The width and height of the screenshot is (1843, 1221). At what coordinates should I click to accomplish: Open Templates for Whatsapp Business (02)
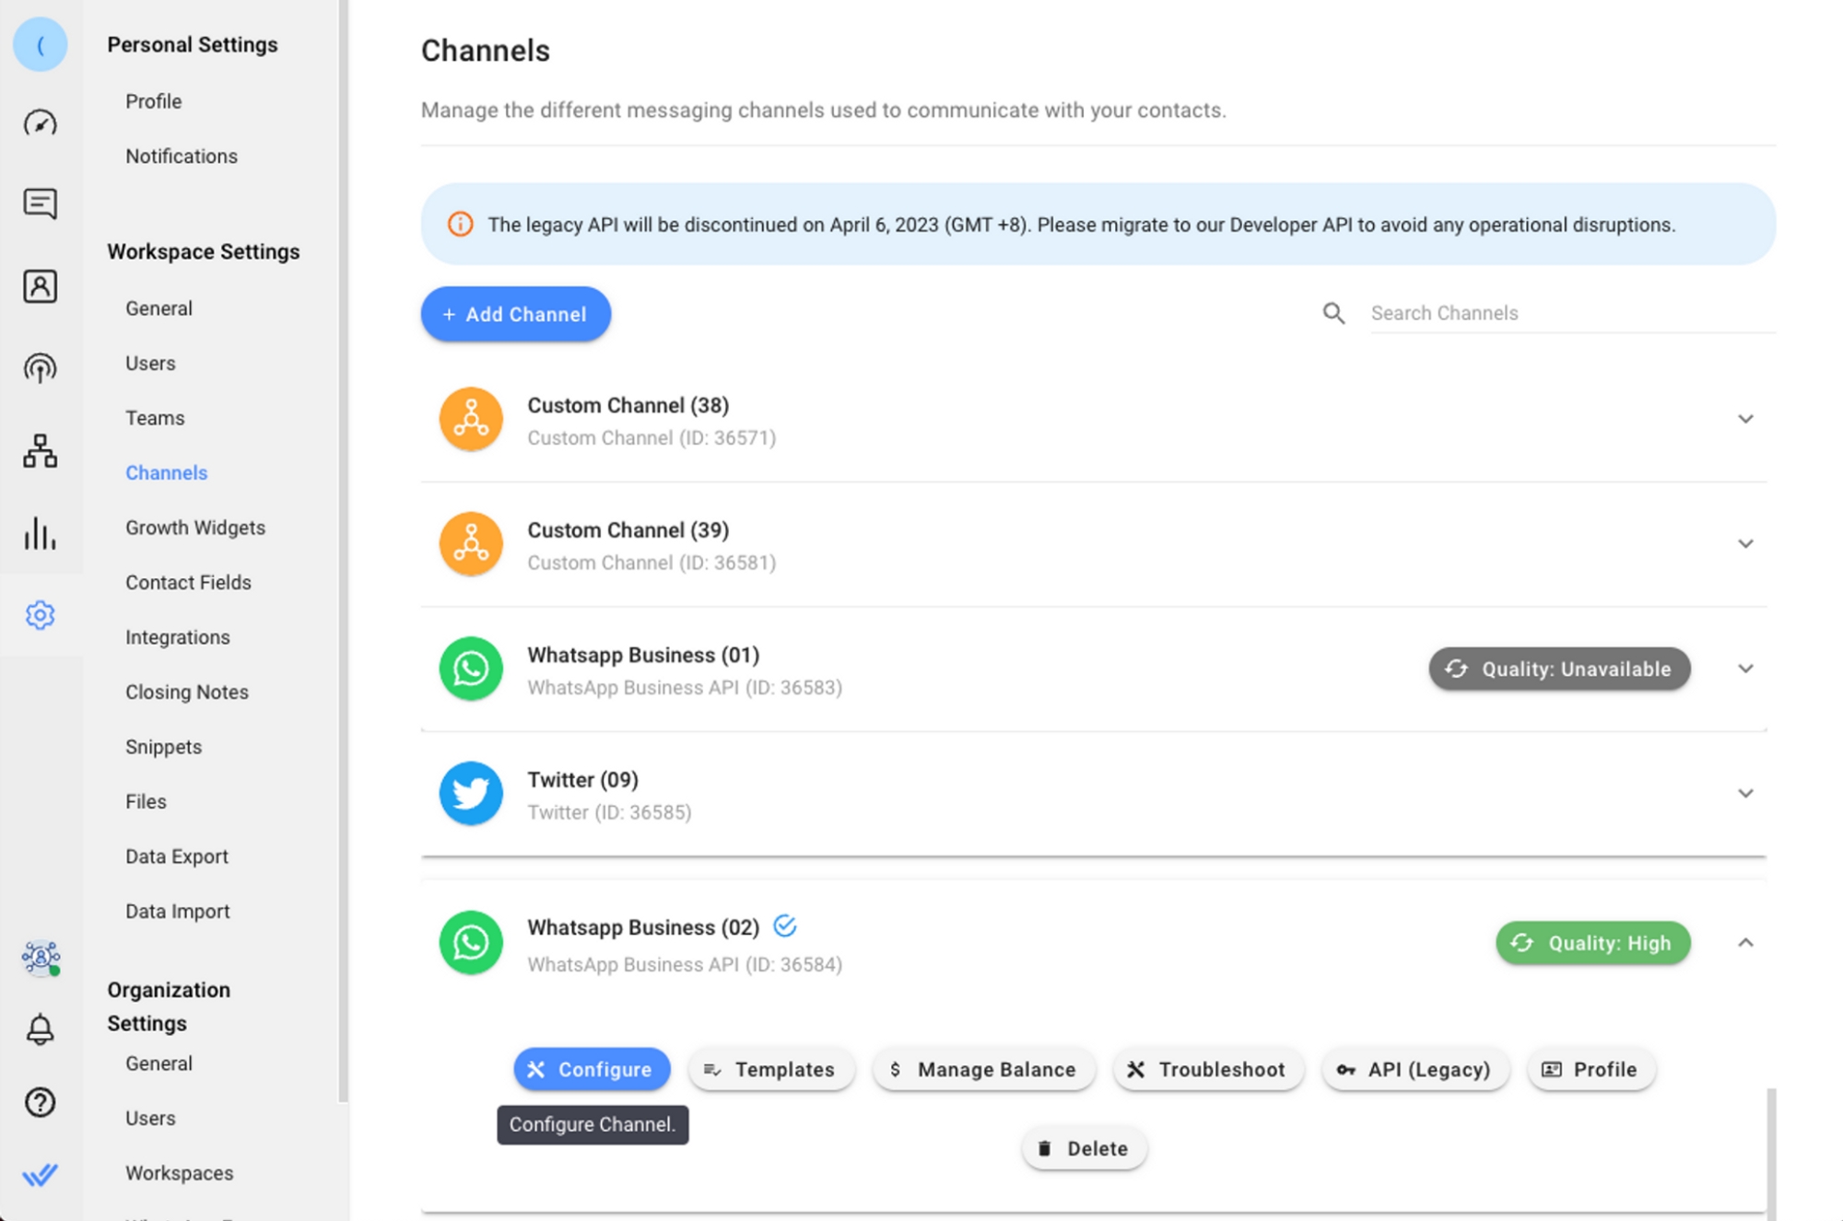771,1069
